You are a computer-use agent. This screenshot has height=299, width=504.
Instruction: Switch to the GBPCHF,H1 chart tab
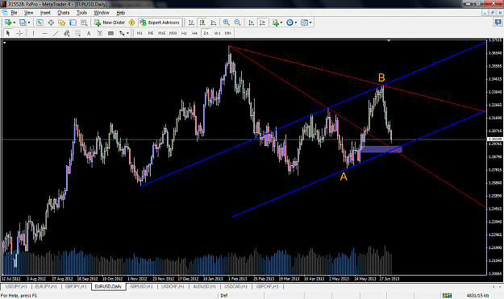pos(268,286)
